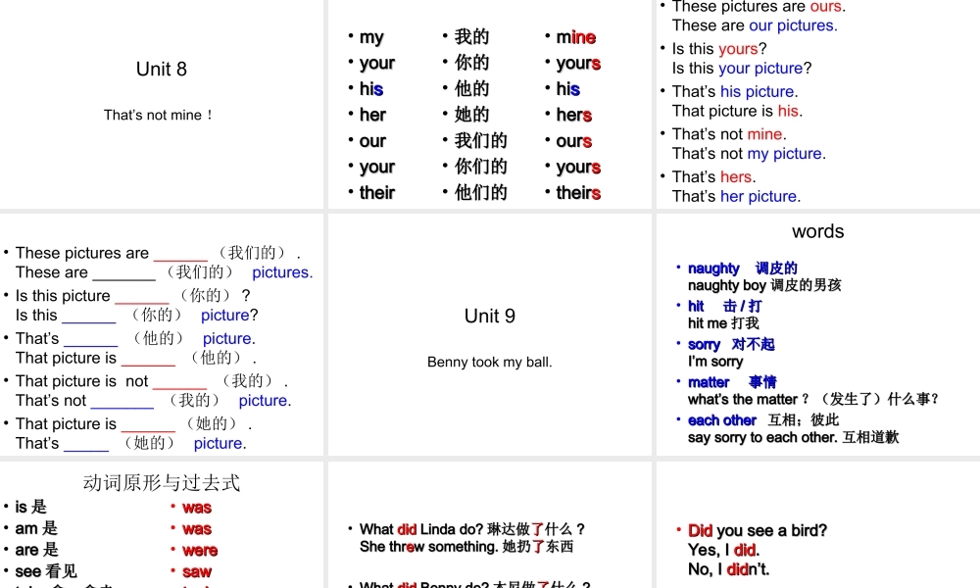Image resolution: width=980 pixels, height=588 pixels.
Task: Click the question 'What did Linda do?'
Action: click(420, 529)
